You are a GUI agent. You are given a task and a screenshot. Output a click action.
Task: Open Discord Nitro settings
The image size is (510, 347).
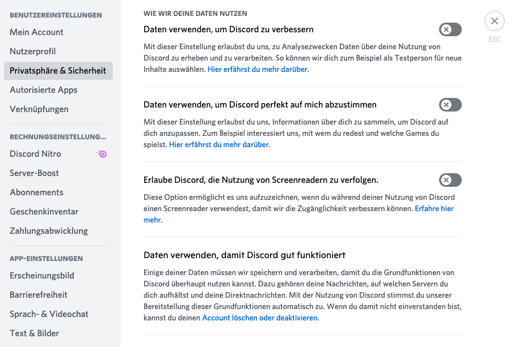click(35, 154)
